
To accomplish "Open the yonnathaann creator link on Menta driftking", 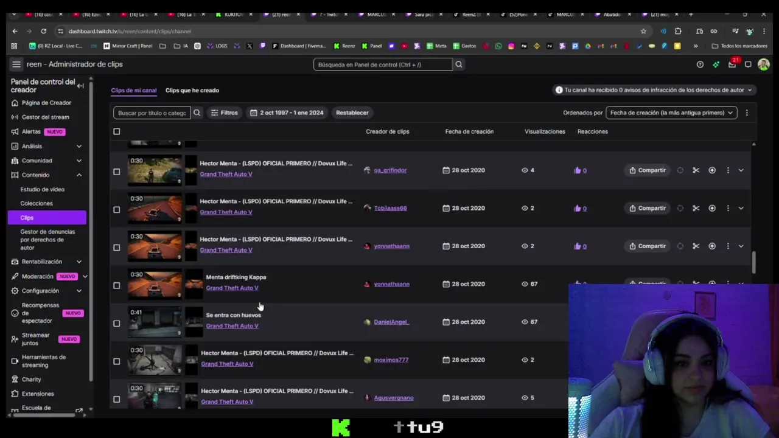I will (391, 284).
